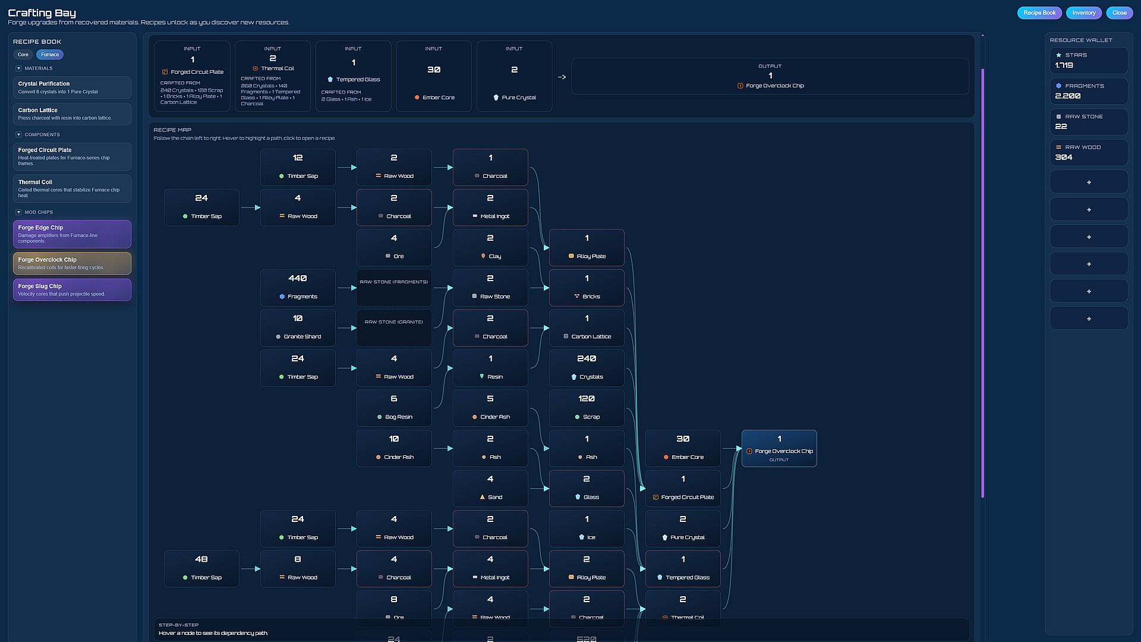Switch to the Core recipe tab
Viewport: 1141px width, 642px height.
tap(23, 55)
